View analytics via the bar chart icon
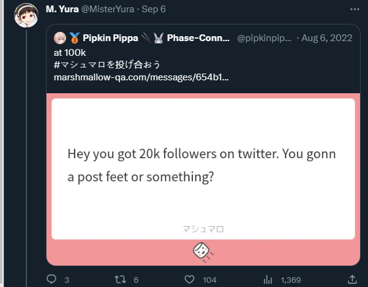Viewport: 368px width, 287px height. pos(268,280)
